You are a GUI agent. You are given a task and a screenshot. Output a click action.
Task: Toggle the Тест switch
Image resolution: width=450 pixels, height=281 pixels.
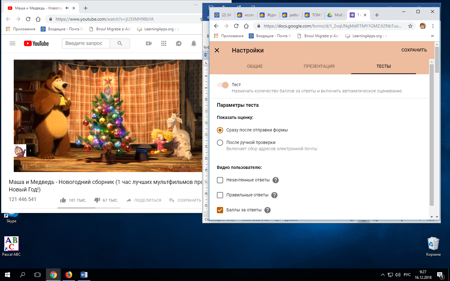223,85
